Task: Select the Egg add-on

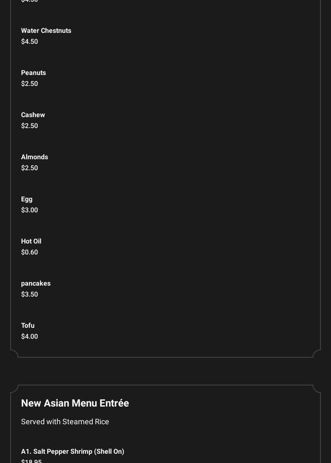Action: click(27, 199)
